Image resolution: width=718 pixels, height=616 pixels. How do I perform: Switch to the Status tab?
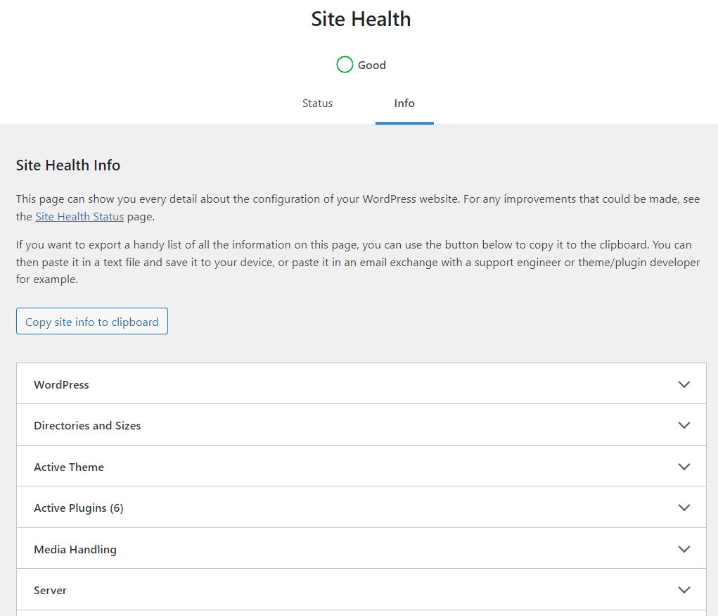(317, 103)
